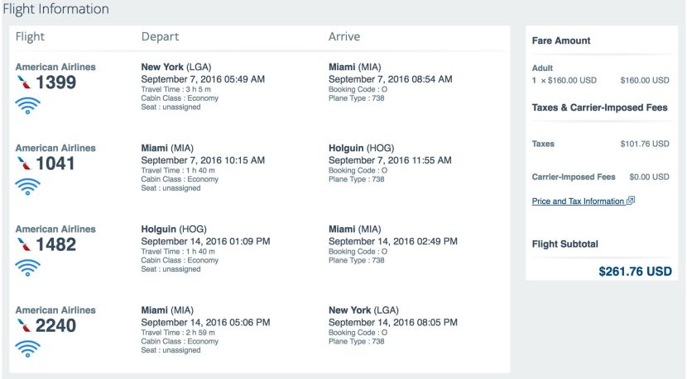This screenshot has width=687, height=379.
Task: Click the Taxes amount $101.76 USD
Action: pos(644,144)
